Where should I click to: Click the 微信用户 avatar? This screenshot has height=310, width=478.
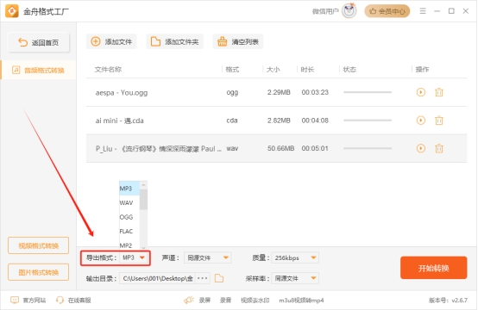(349, 11)
